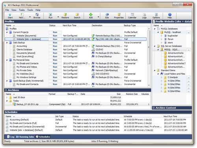
Task: Click Run for Work [everything] profile
Action: [x=55, y=56]
